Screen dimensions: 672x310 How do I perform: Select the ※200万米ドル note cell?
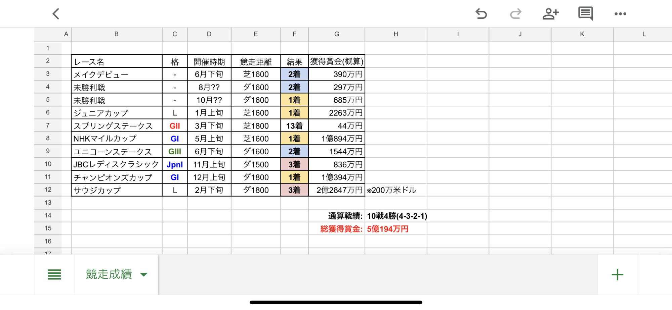click(x=396, y=190)
